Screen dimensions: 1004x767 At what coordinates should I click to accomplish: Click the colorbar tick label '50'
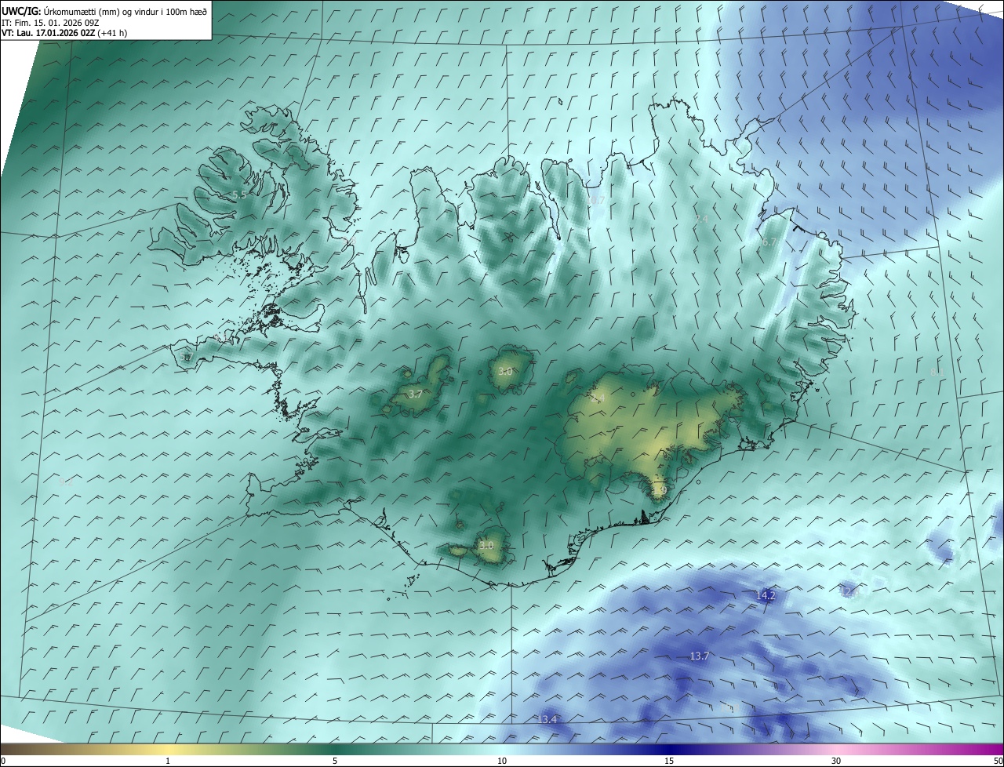coord(998,762)
